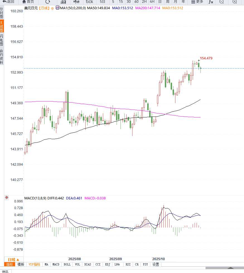Click the MA50:149.834 value label

98,8
